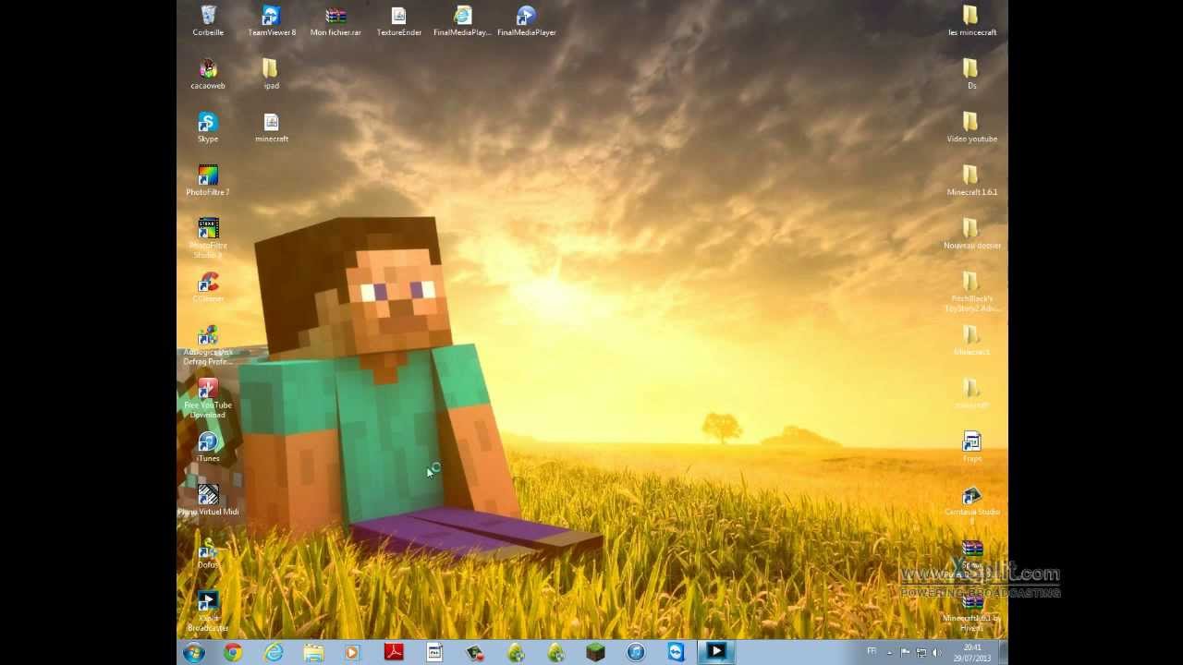Select the minecraft text file icon
Viewport: 1183px width, 665px height.
point(272,127)
